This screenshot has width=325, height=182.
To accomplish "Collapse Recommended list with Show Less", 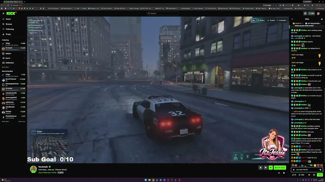I will (22, 122).
